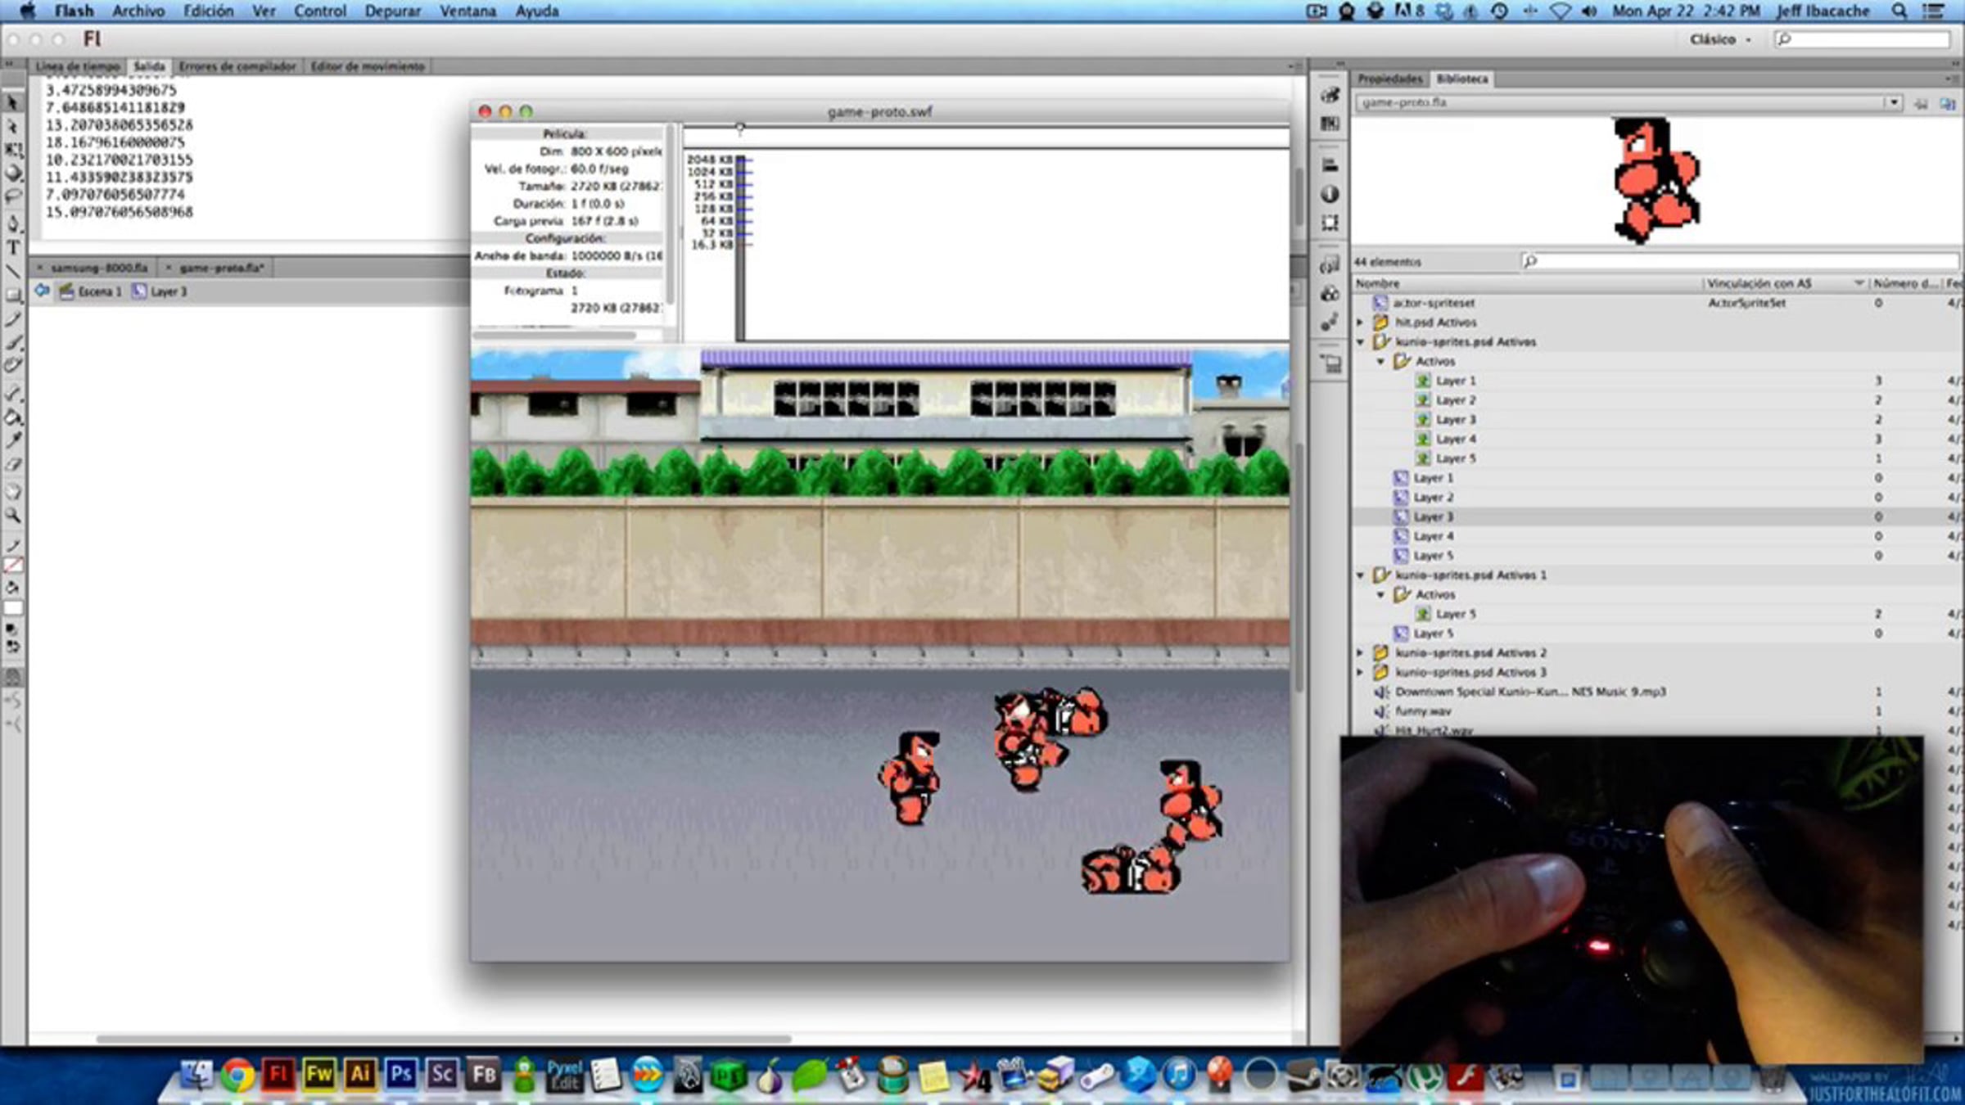Open the Info panel icon
1965x1105 pixels.
click(x=1330, y=194)
